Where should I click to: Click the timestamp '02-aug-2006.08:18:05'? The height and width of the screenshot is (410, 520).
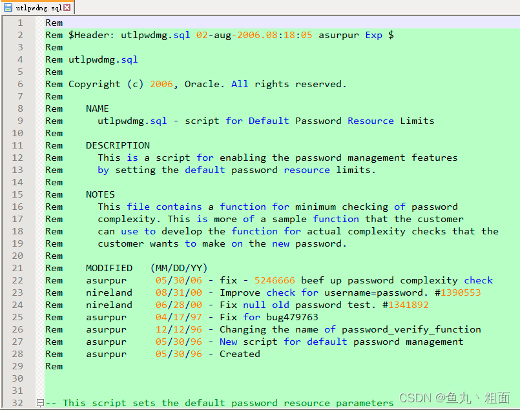(x=254, y=35)
